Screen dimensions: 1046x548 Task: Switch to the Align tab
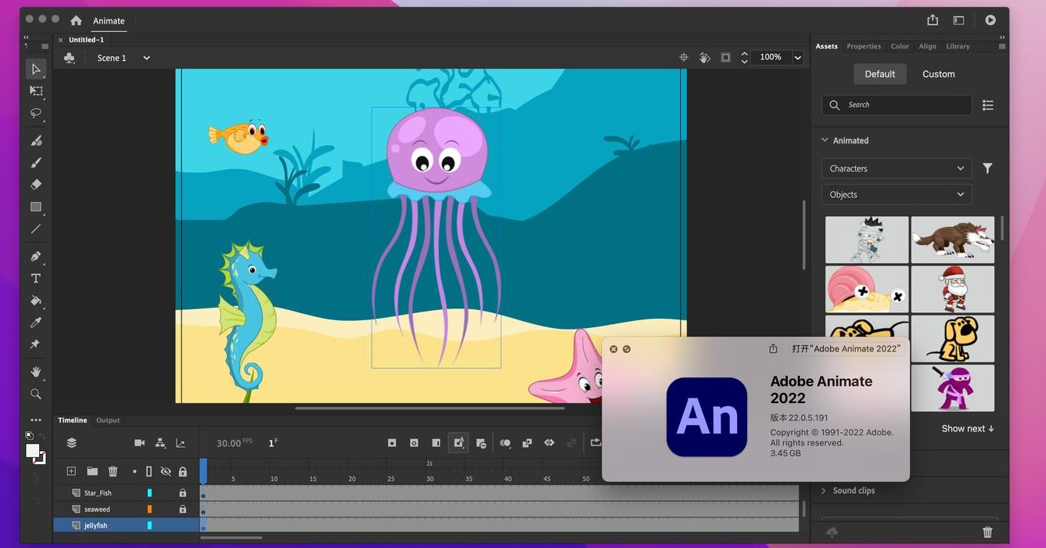(928, 46)
